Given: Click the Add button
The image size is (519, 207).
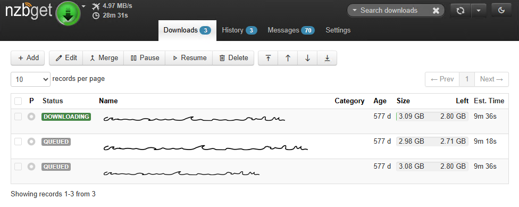Looking at the screenshot, I should tap(28, 58).
